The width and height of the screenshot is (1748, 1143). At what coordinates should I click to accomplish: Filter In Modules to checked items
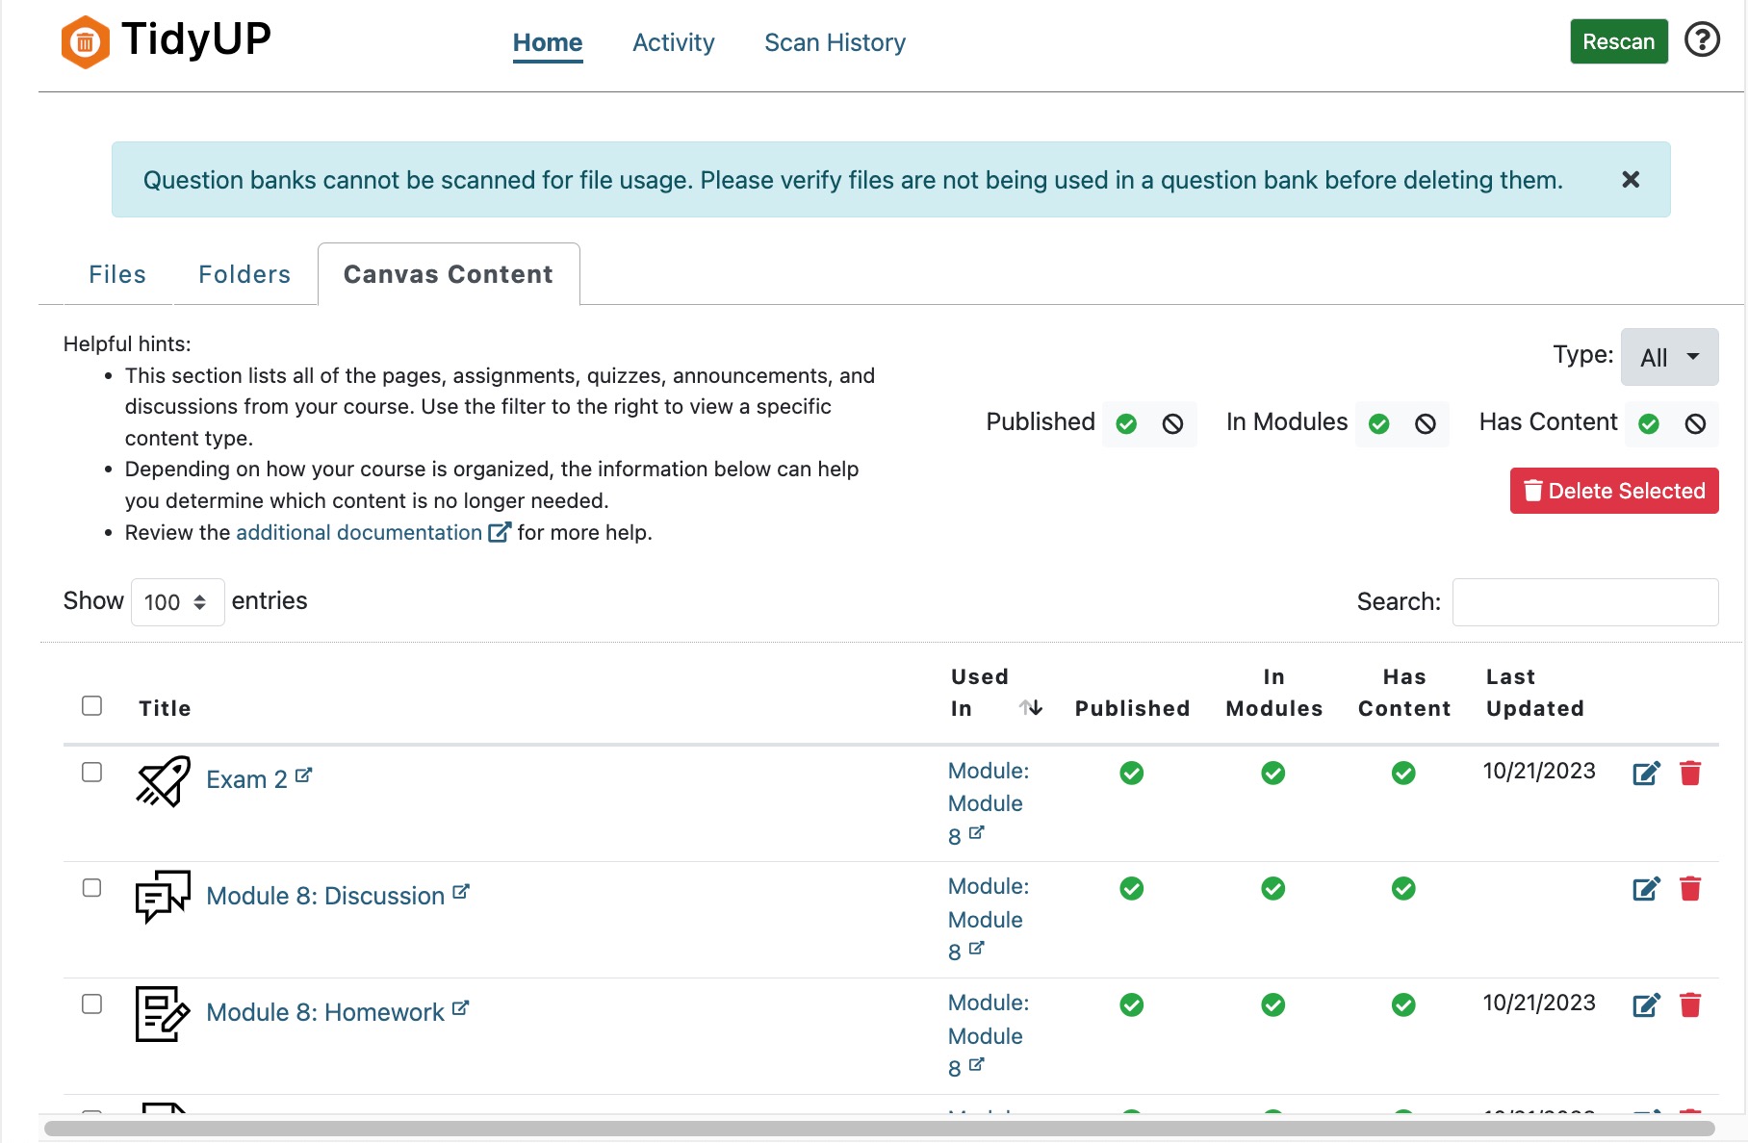pyautogui.click(x=1378, y=424)
